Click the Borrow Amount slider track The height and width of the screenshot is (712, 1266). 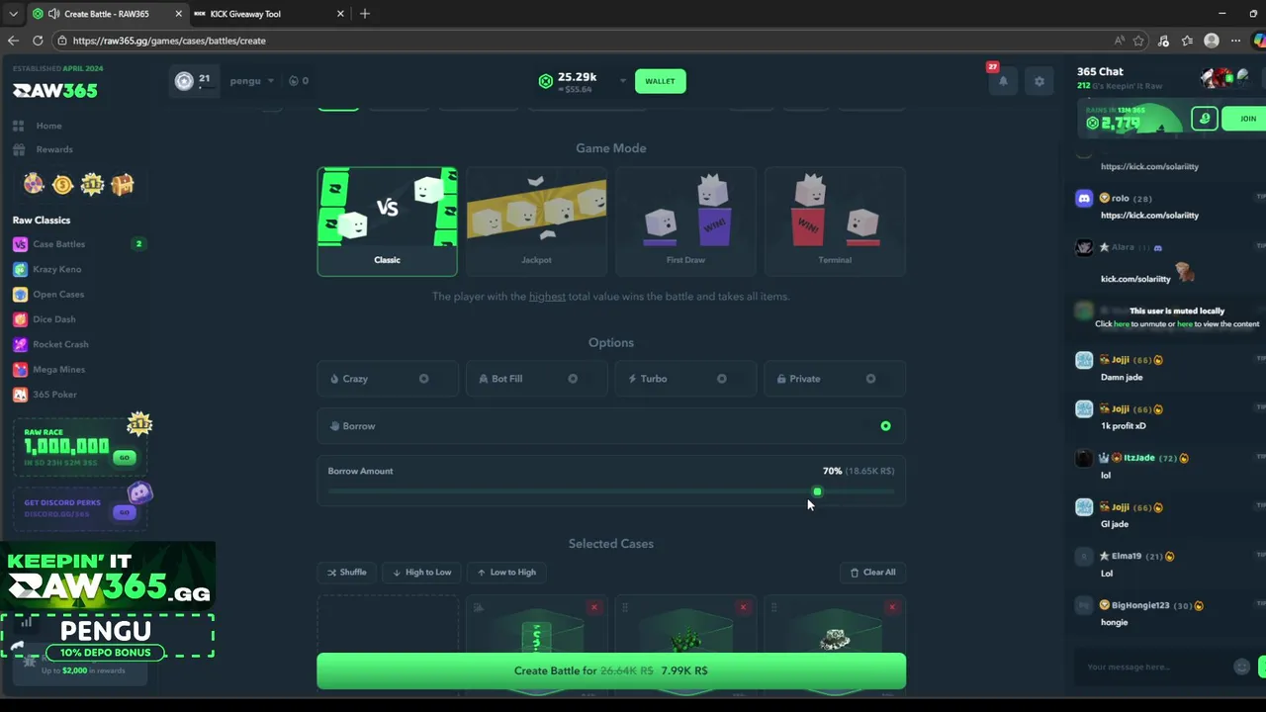[611, 491]
